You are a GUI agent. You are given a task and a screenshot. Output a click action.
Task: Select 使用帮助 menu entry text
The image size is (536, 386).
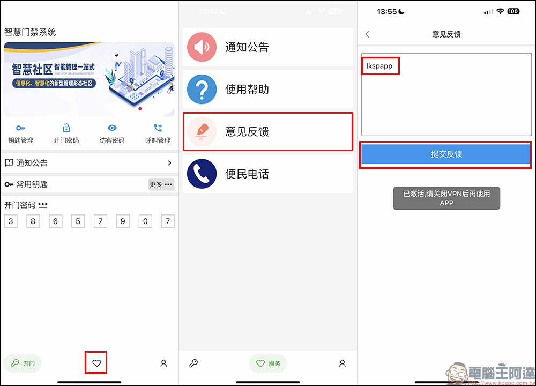[x=247, y=90]
